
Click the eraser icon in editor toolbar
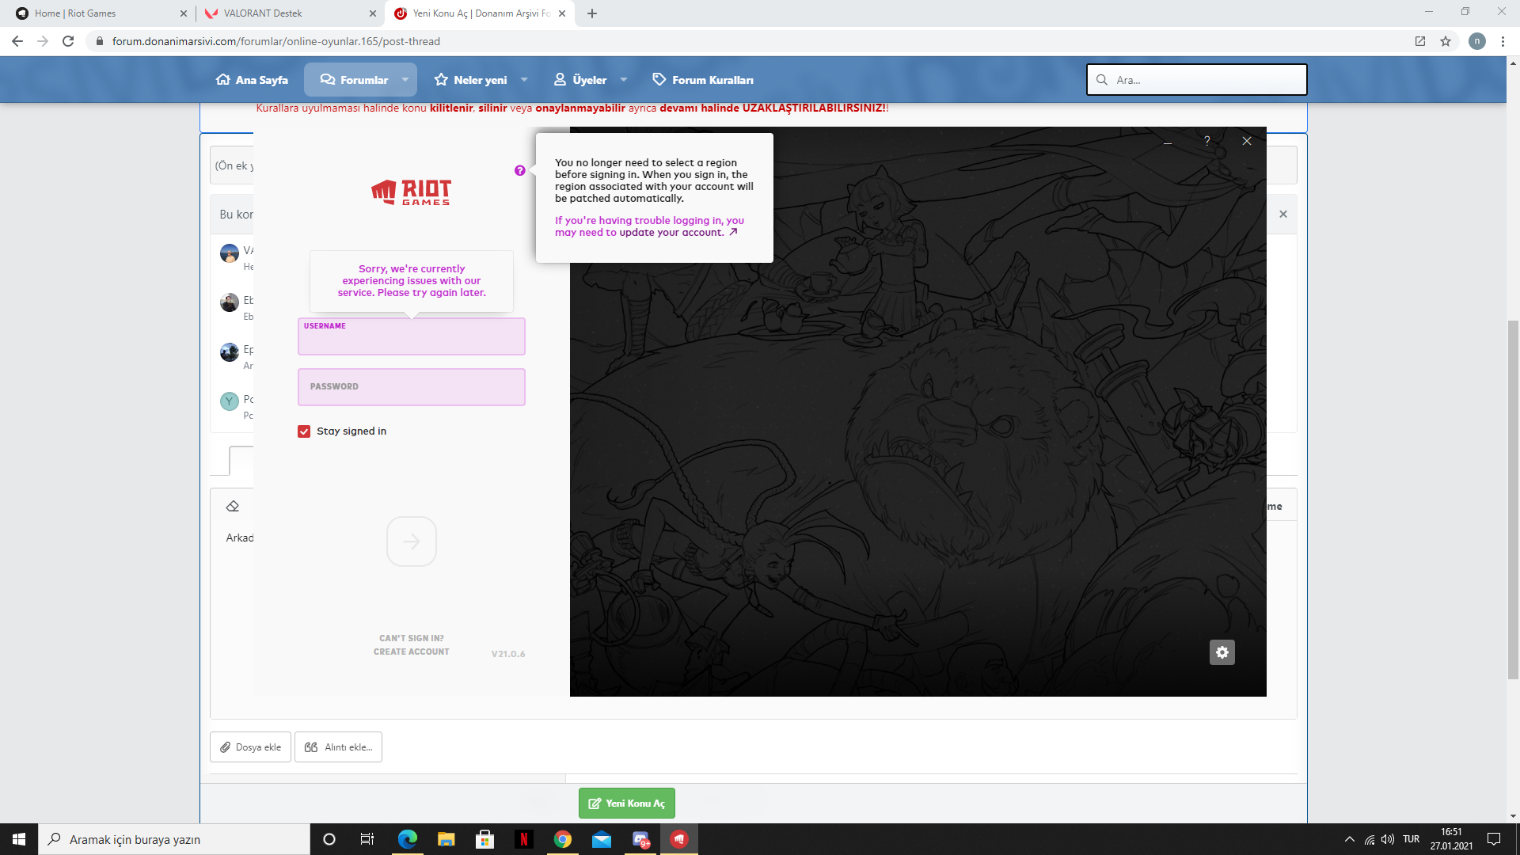point(233,507)
